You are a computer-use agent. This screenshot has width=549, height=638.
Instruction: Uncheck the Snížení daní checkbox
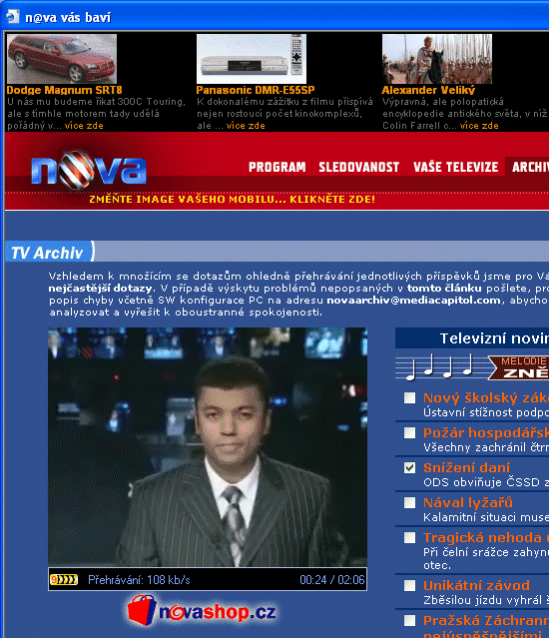click(409, 467)
